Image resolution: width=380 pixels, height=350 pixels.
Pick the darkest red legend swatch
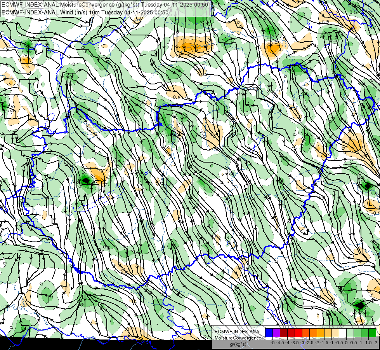pyautogui.click(x=284, y=332)
